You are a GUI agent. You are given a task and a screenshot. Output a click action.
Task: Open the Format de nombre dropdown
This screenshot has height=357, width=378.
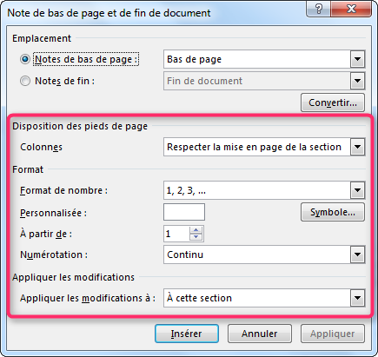[357, 190]
